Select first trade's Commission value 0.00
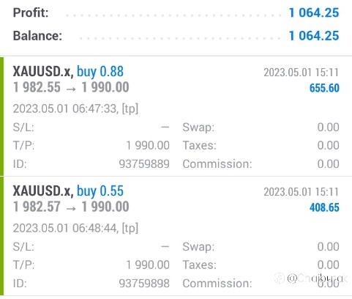Viewport: 352px width, 299px height. tap(329, 164)
